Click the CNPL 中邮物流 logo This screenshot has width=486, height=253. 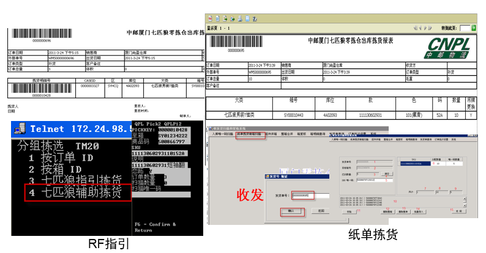point(449,46)
